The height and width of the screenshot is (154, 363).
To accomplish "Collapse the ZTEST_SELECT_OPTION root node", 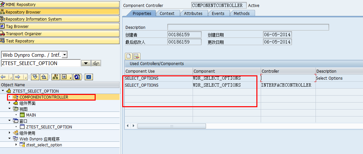I will click(3, 91).
